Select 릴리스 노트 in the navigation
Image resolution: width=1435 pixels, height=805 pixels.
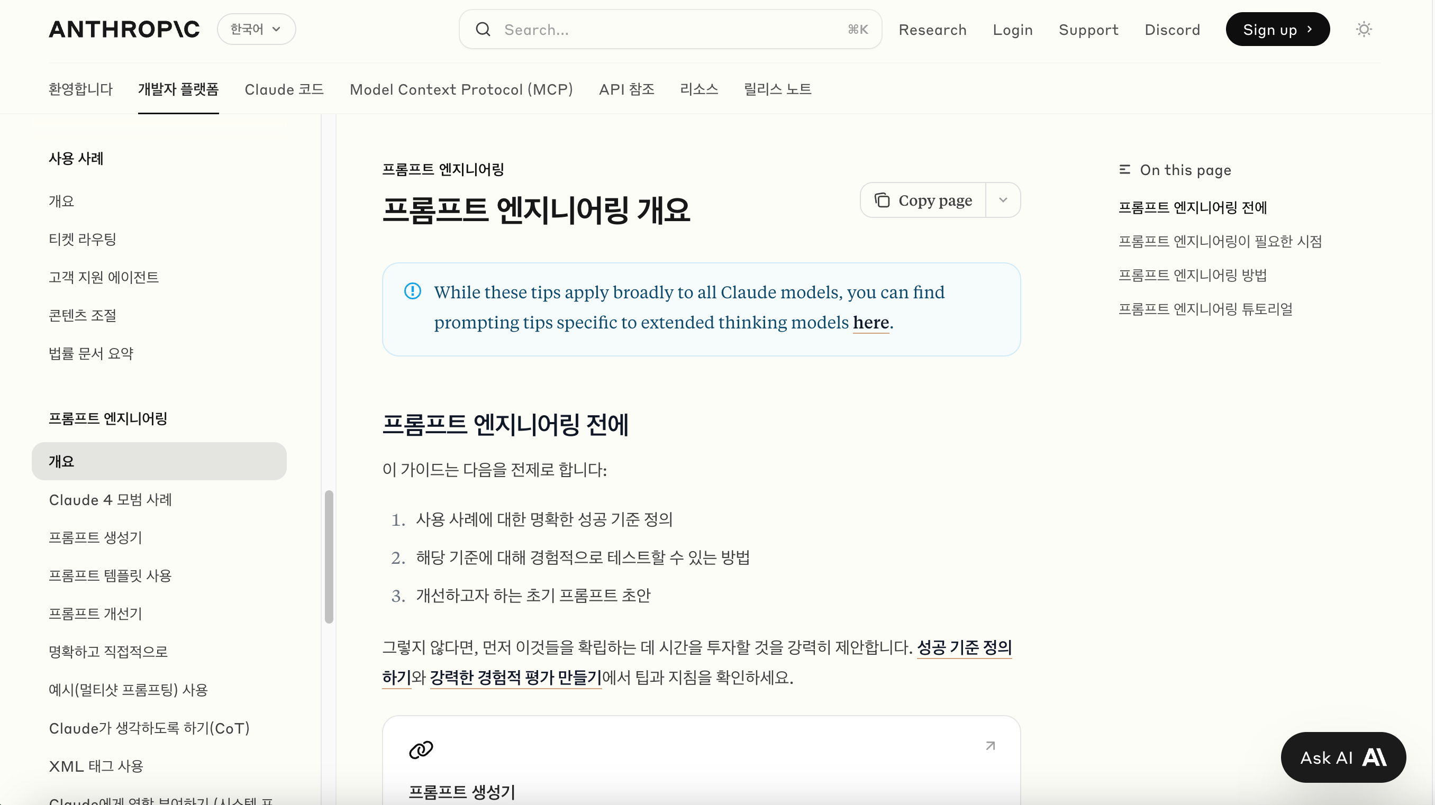pos(778,89)
